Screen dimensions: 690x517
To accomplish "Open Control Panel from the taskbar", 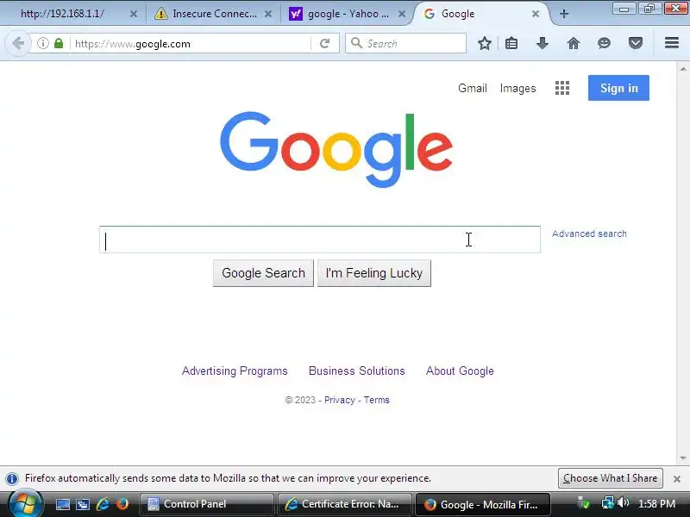I will (x=206, y=504).
